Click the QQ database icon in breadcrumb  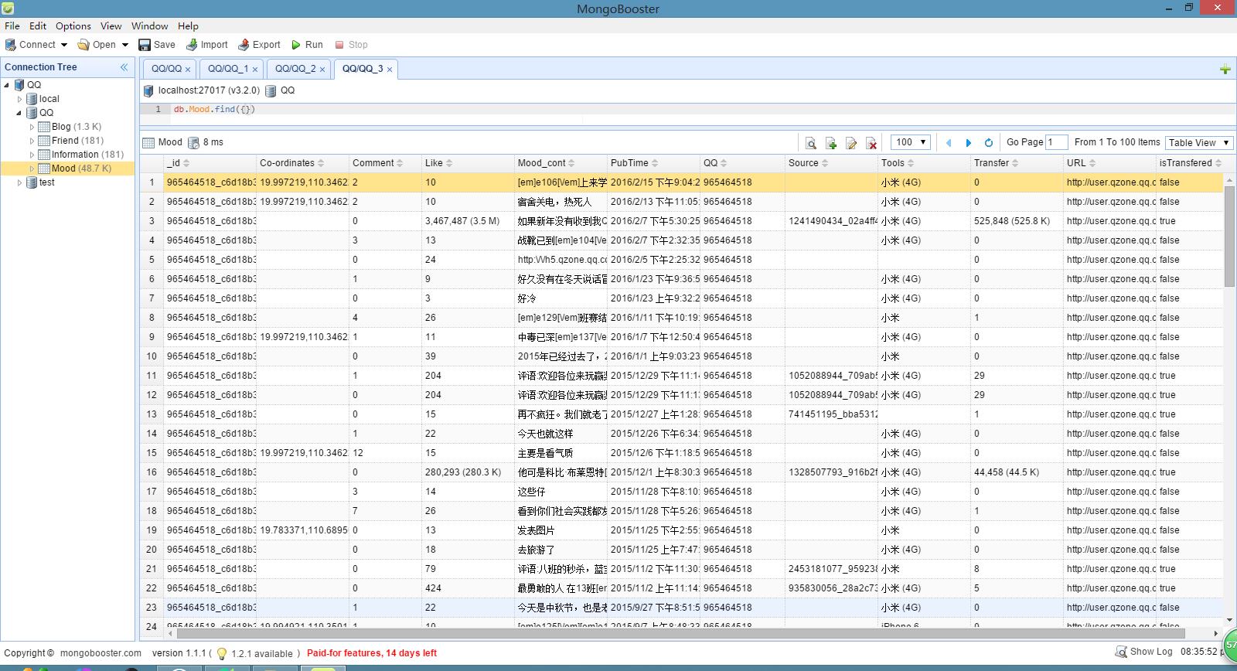point(271,91)
